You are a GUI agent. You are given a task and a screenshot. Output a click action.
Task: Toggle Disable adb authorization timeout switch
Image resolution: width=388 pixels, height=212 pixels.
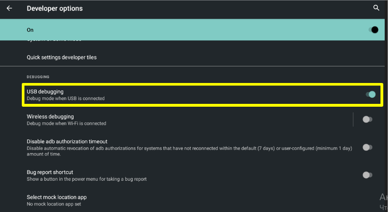point(367,147)
